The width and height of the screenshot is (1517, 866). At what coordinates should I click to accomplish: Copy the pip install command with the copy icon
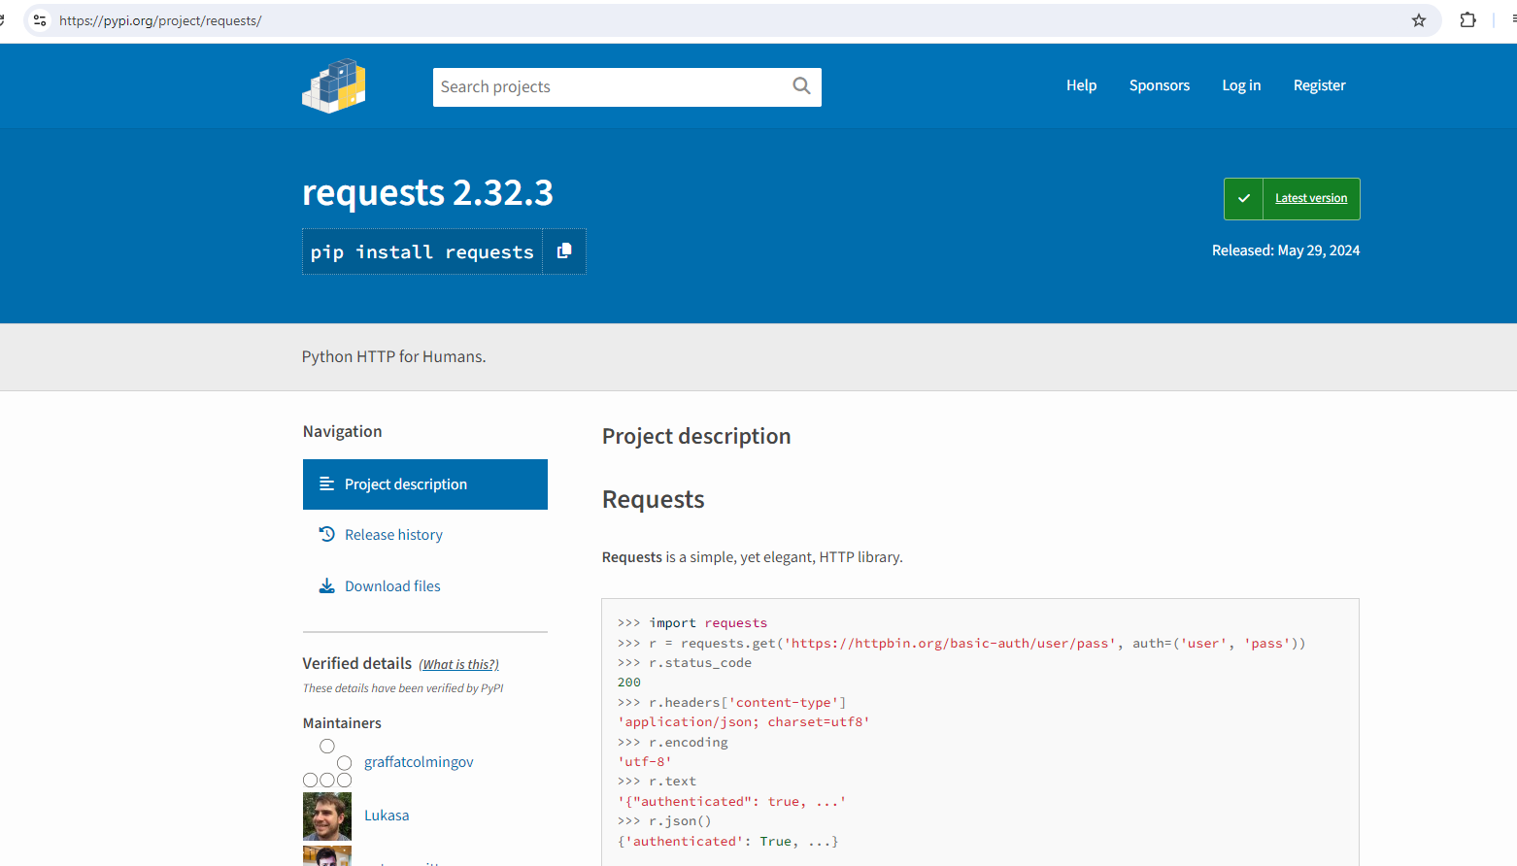[564, 251]
